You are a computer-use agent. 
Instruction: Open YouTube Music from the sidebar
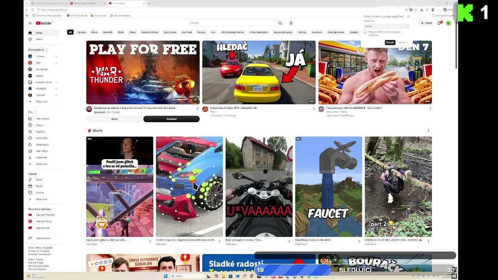pos(43,221)
